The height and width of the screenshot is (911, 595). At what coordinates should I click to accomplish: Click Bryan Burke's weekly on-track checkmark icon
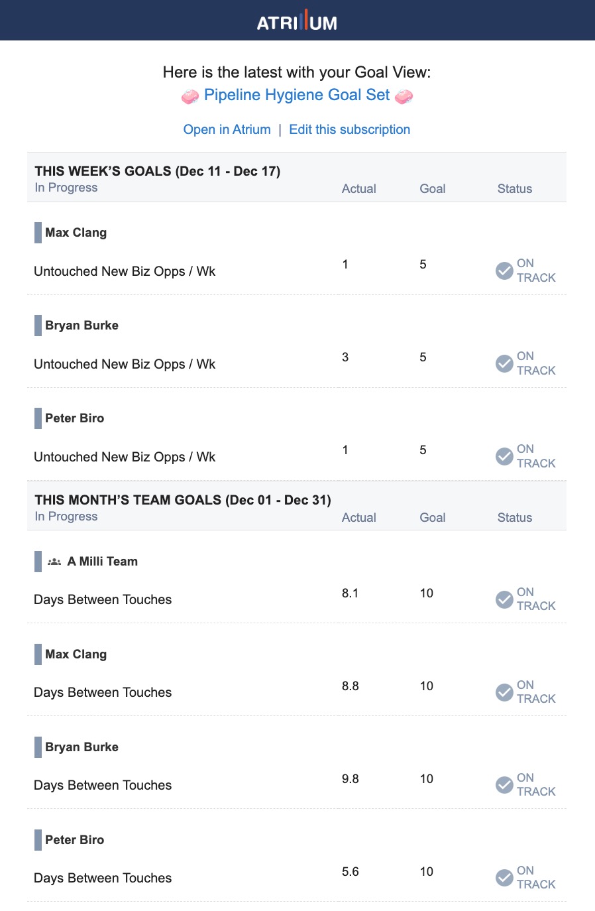tap(504, 363)
